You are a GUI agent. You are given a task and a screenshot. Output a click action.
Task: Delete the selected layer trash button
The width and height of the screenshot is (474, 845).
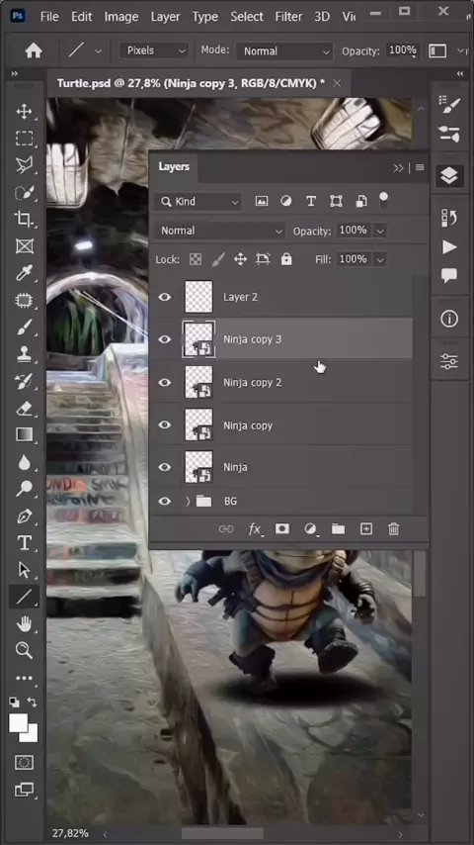pyautogui.click(x=394, y=528)
